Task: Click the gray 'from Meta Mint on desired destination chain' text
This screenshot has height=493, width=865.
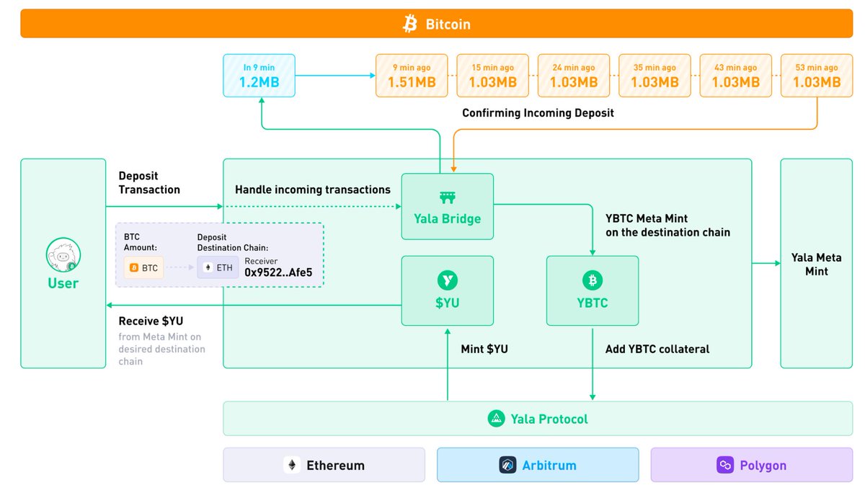Action: (162, 349)
